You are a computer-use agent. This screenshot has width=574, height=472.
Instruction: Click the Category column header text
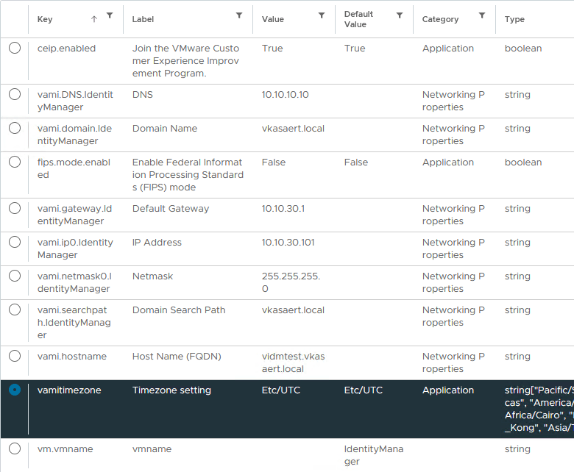(x=440, y=19)
